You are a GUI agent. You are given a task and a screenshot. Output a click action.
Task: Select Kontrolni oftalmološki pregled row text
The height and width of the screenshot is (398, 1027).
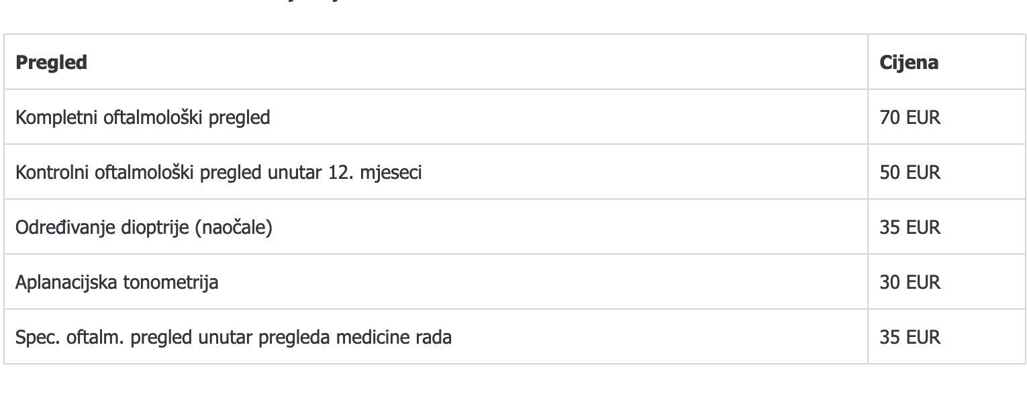(x=219, y=173)
